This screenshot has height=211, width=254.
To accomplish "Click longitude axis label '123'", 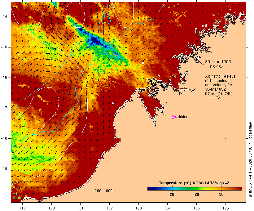I will 138,208.
